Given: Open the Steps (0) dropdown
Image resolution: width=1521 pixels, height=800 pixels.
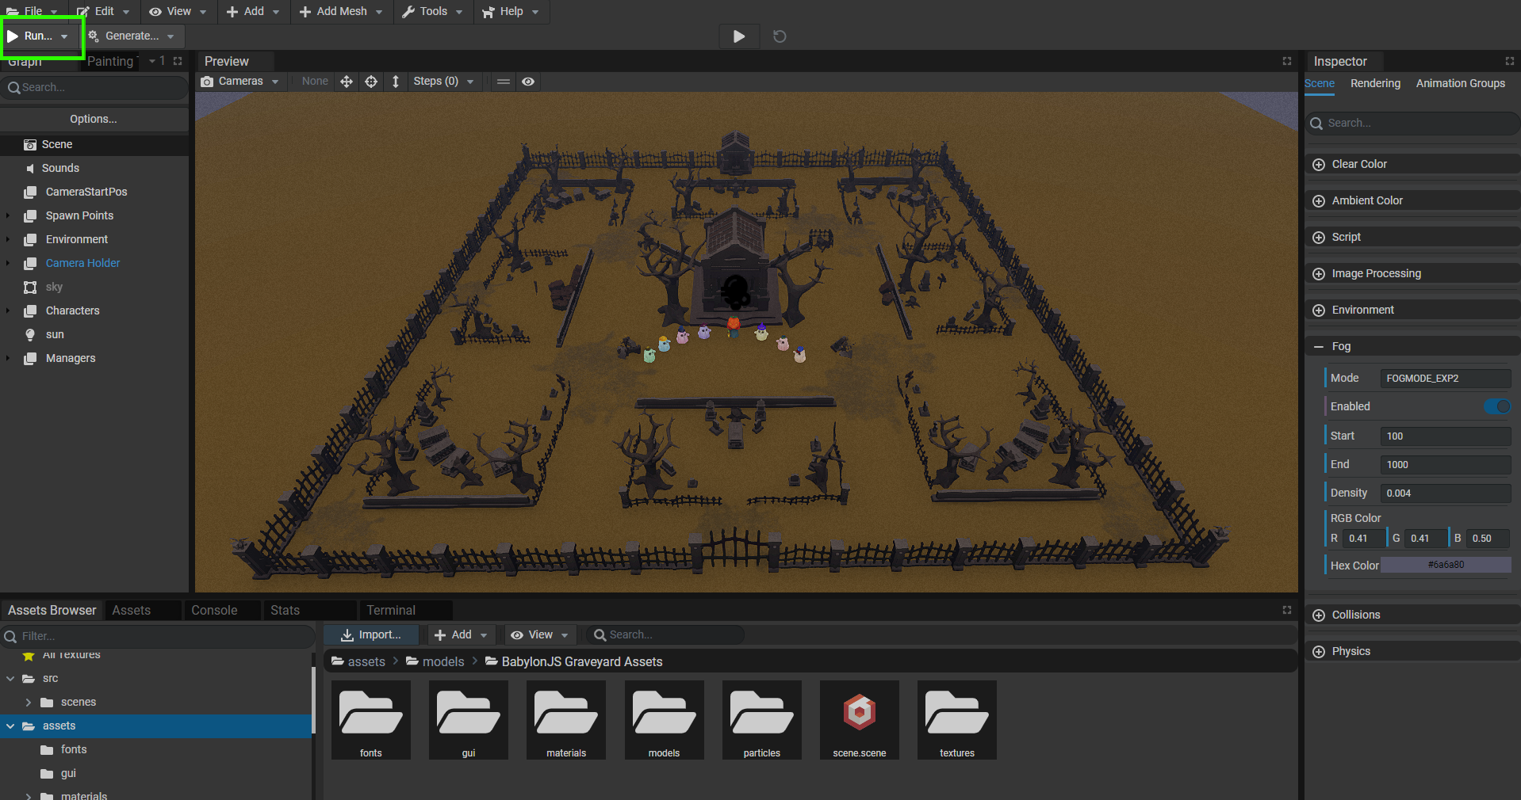Looking at the screenshot, I should point(443,82).
